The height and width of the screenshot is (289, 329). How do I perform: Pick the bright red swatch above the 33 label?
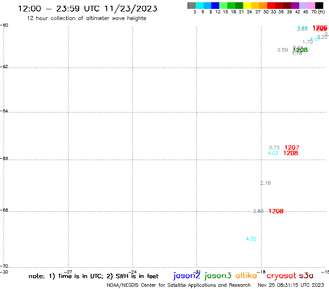(x=271, y=5)
